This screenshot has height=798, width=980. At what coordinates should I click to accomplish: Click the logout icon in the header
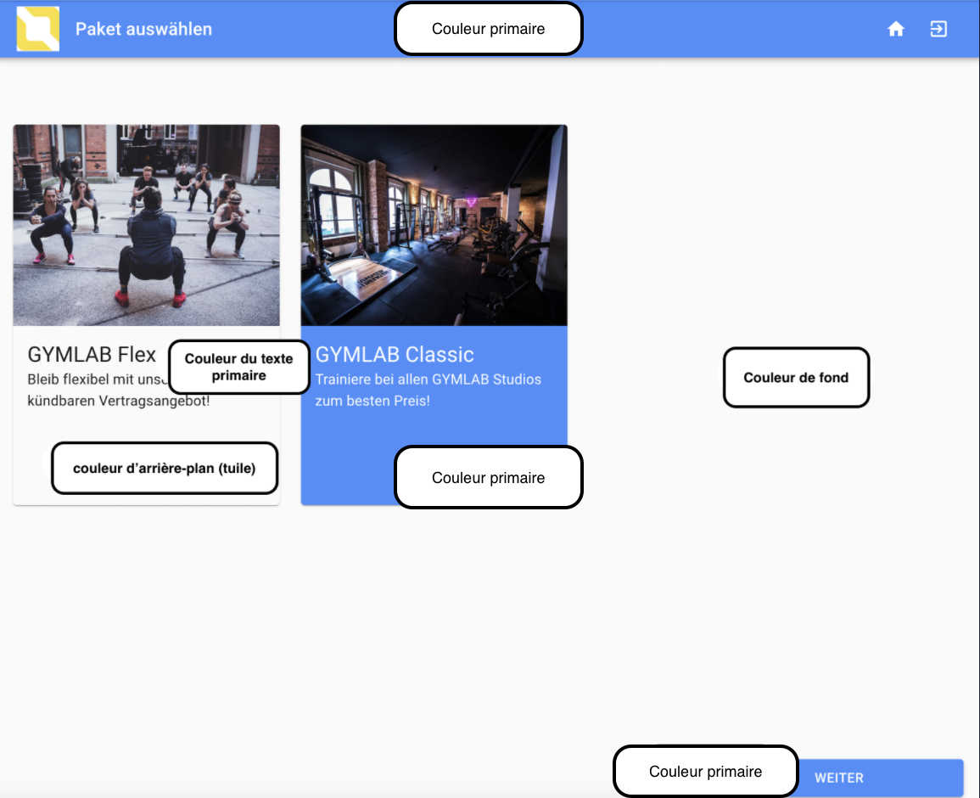938,29
